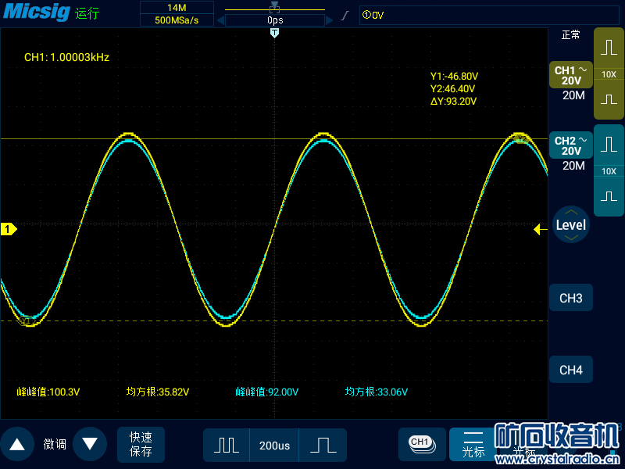Enable channel CH4

coord(571,370)
